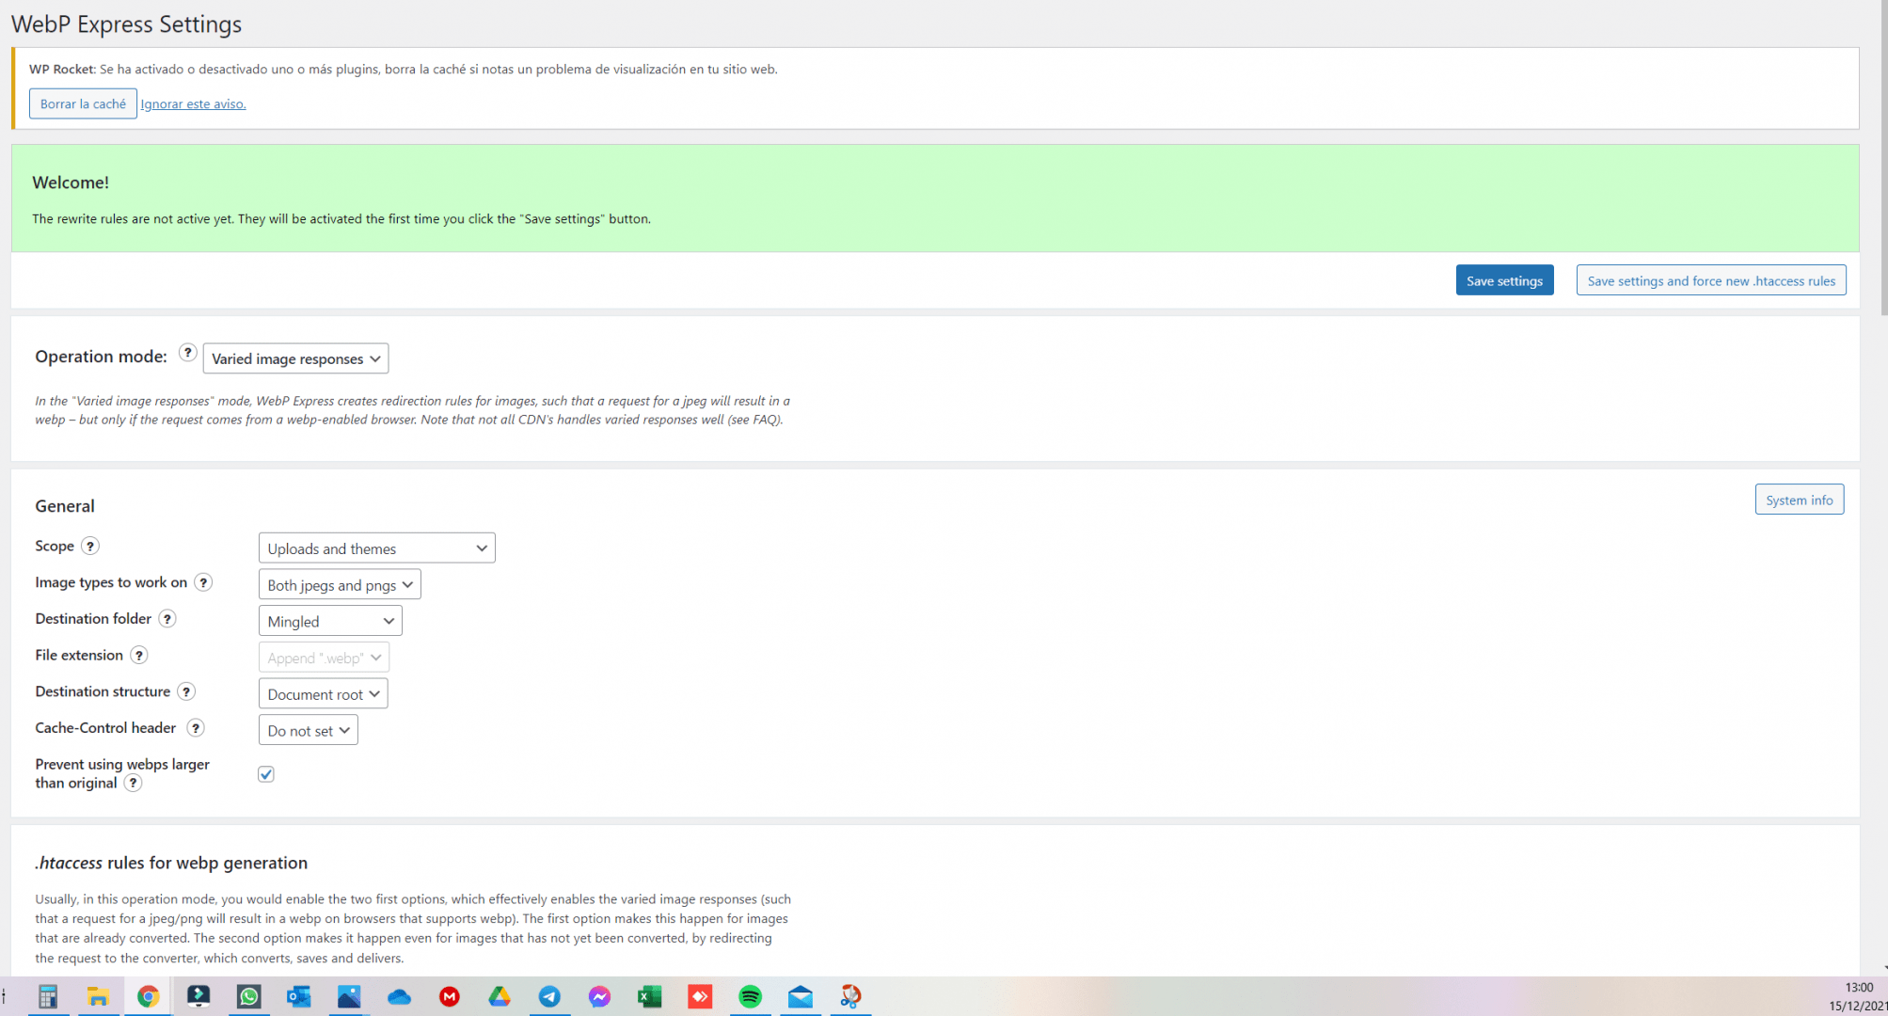
Task: Open the System info button
Action: tap(1799, 500)
